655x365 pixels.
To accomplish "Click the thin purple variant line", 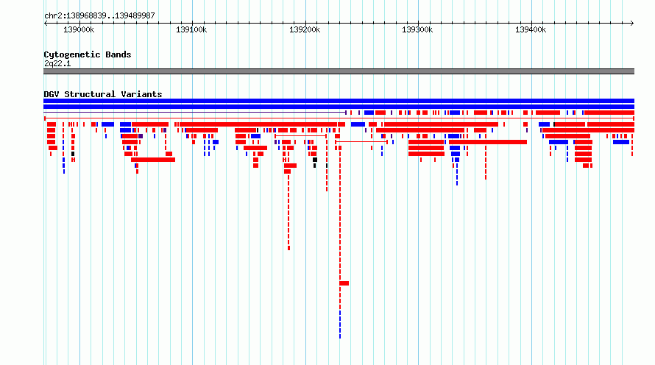I will coord(195,113).
